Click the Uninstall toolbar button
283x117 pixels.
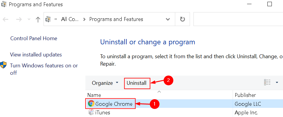click(137, 83)
